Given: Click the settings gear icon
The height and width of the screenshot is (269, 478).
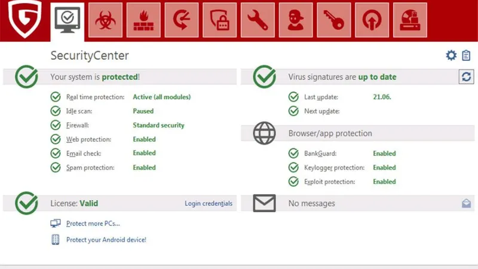Looking at the screenshot, I should tap(451, 56).
